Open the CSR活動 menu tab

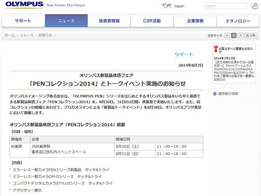152,21
